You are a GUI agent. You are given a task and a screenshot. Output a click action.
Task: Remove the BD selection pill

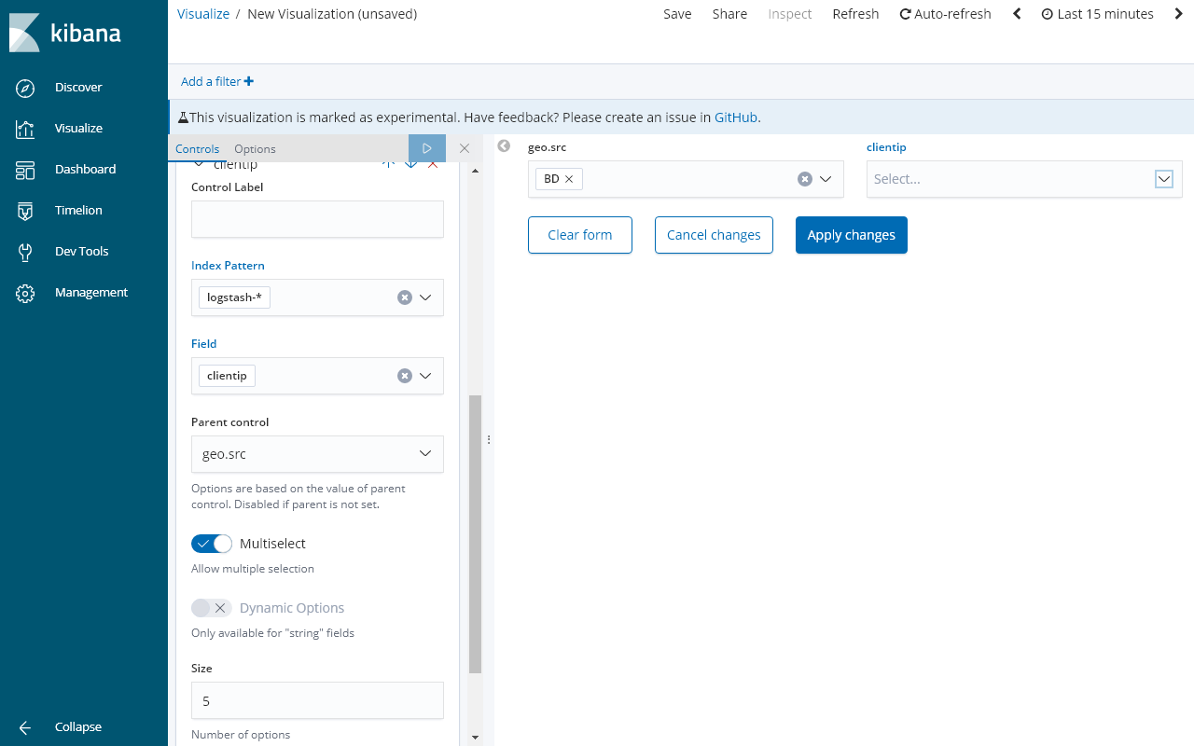click(x=569, y=179)
